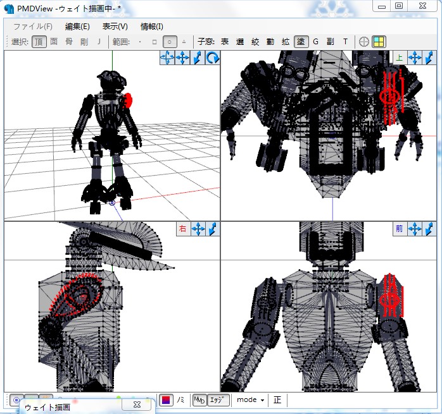Select circle range mode
This screenshot has width=442, height=414.
click(x=170, y=42)
